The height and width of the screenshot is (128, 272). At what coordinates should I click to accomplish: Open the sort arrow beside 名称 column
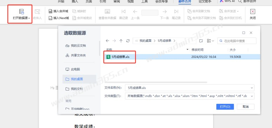click(187, 50)
